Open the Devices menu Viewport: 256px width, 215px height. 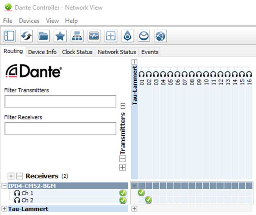tap(29, 21)
